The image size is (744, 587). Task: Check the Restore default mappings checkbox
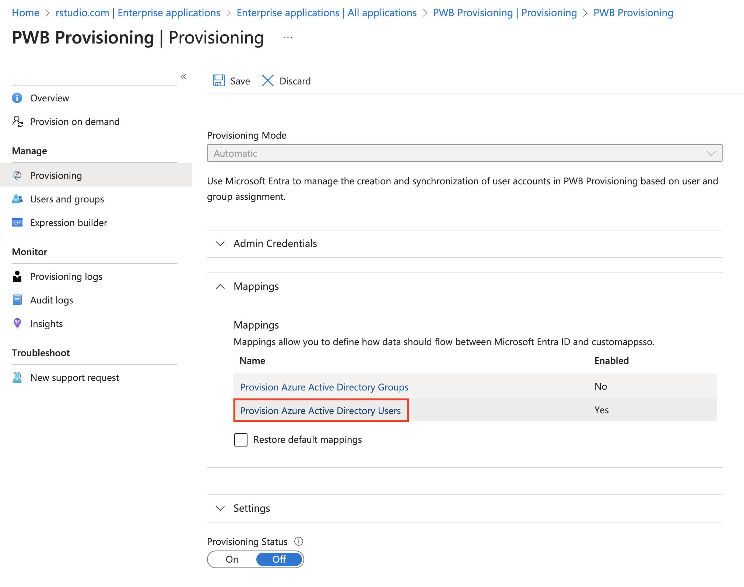241,440
